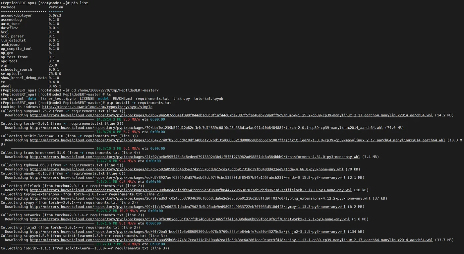Click the "10.0 MB/s" sympy download speed

(x=129, y=211)
